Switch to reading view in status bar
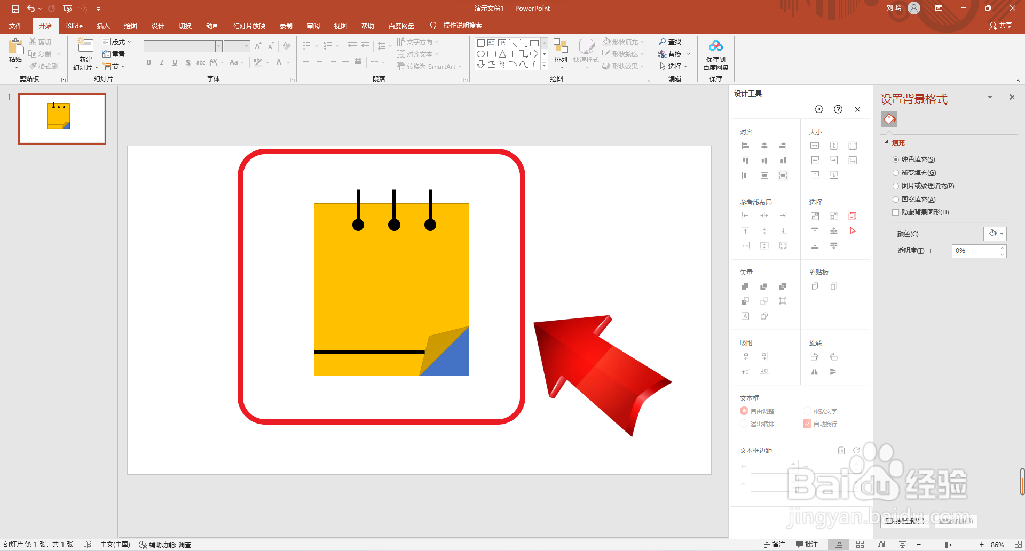 pos(881,545)
